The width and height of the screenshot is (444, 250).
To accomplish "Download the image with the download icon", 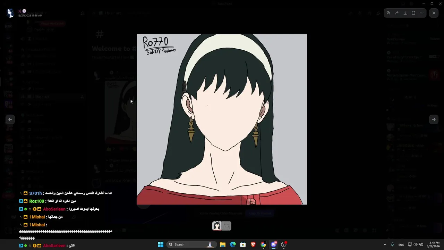I will [405, 13].
